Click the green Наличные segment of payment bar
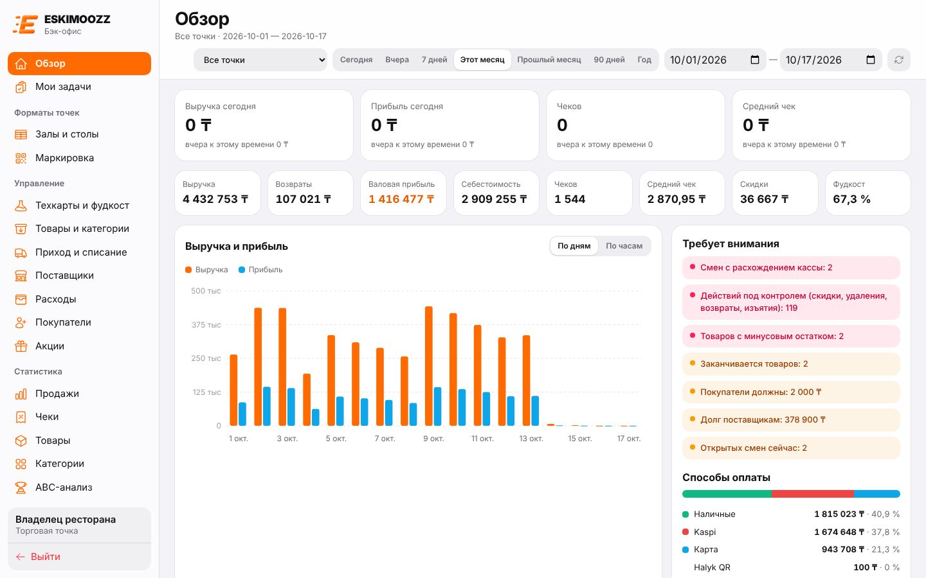The width and height of the screenshot is (926, 578). pos(727,494)
